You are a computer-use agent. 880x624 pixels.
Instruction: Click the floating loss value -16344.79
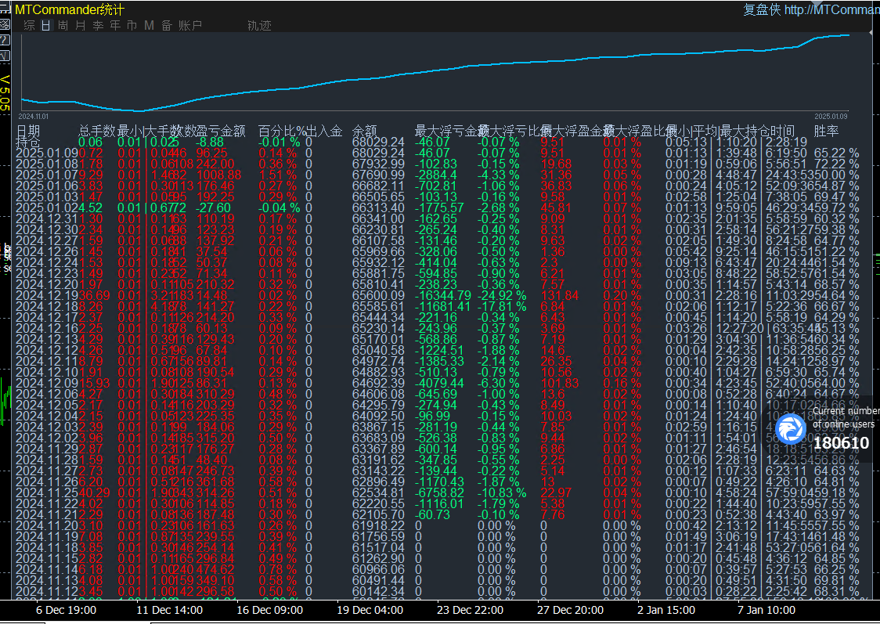pyautogui.click(x=443, y=295)
